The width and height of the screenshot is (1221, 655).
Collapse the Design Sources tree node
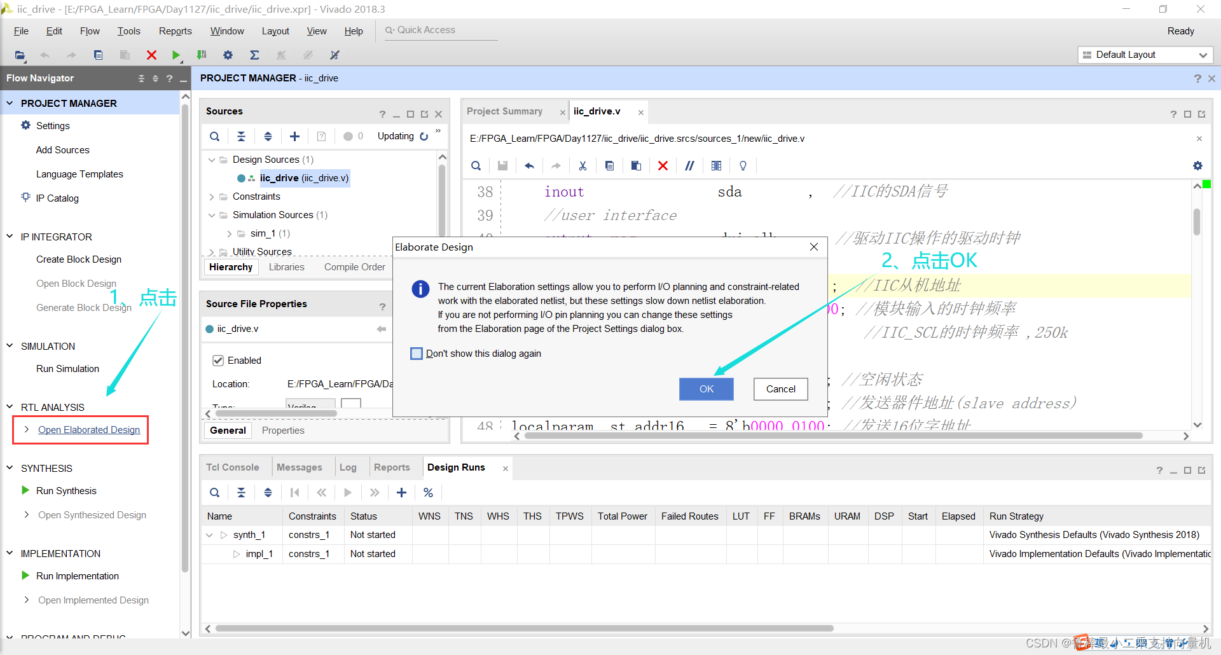point(212,160)
